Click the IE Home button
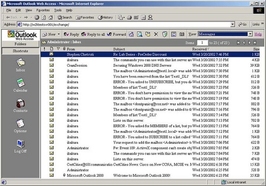 (50, 17)
